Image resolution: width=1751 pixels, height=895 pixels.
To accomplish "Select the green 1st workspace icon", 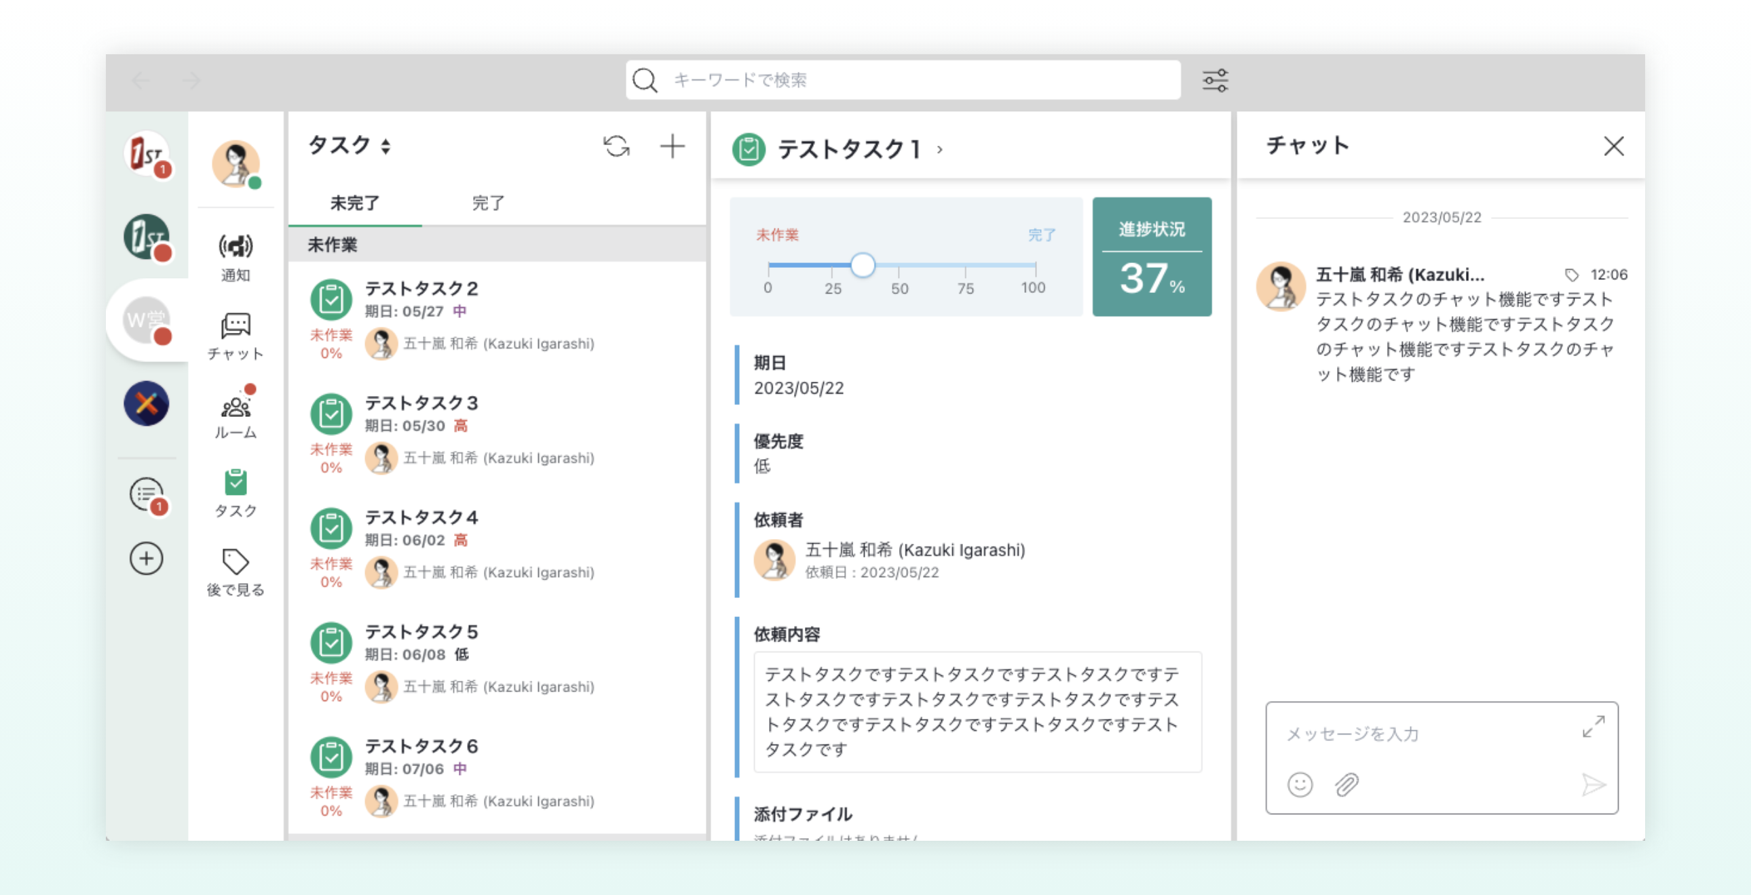I will [146, 237].
